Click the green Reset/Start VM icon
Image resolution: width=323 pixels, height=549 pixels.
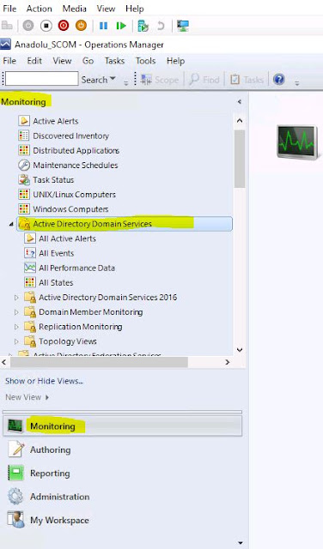pyautogui.click(x=121, y=26)
